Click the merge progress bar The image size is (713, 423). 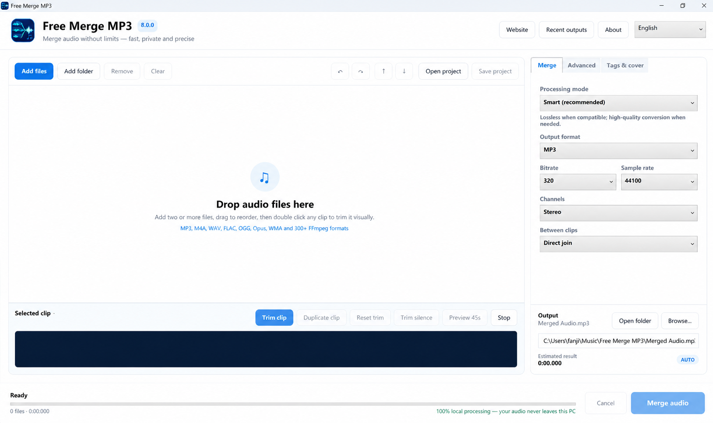point(293,404)
